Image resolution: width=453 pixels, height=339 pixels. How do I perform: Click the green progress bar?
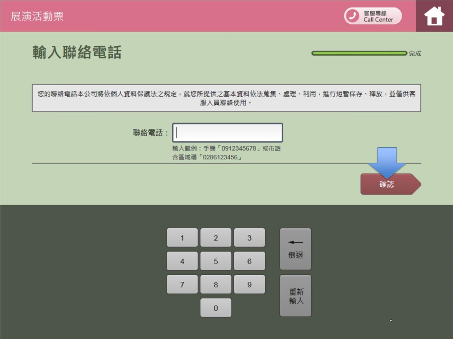[359, 53]
